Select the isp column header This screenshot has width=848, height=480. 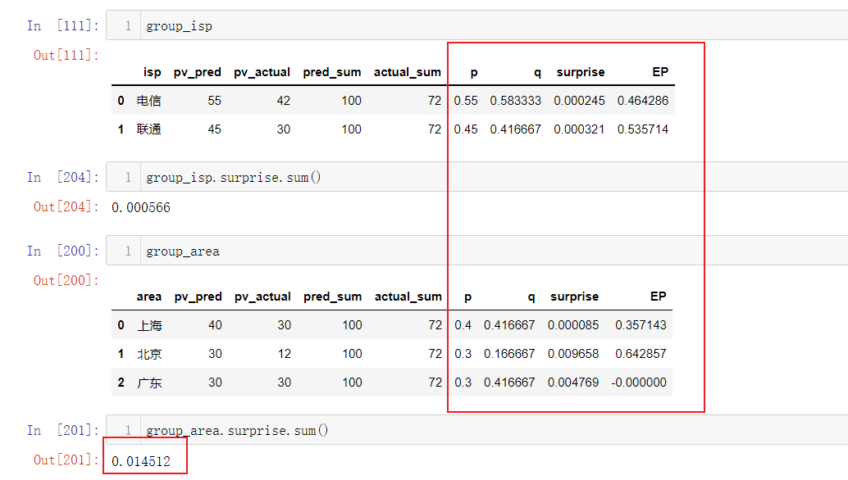coord(153,72)
